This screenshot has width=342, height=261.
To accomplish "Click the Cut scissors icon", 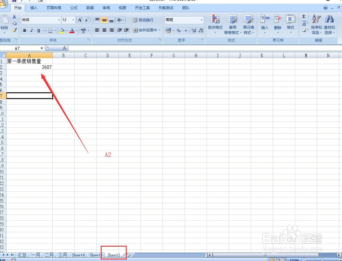I will pyautogui.click(x=14, y=17).
